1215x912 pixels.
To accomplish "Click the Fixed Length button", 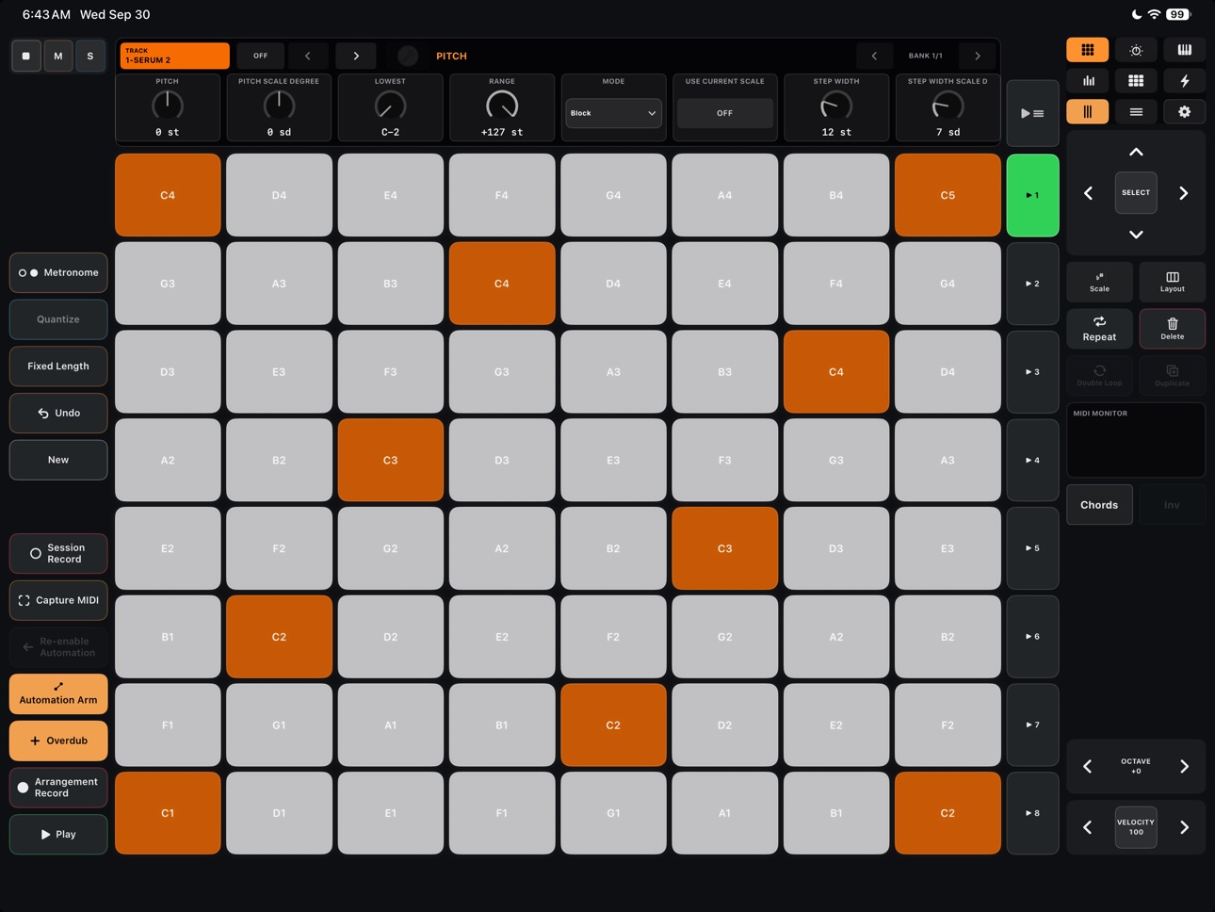I will click(x=58, y=366).
